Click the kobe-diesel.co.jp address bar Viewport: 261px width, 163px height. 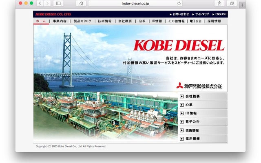tap(135, 3)
